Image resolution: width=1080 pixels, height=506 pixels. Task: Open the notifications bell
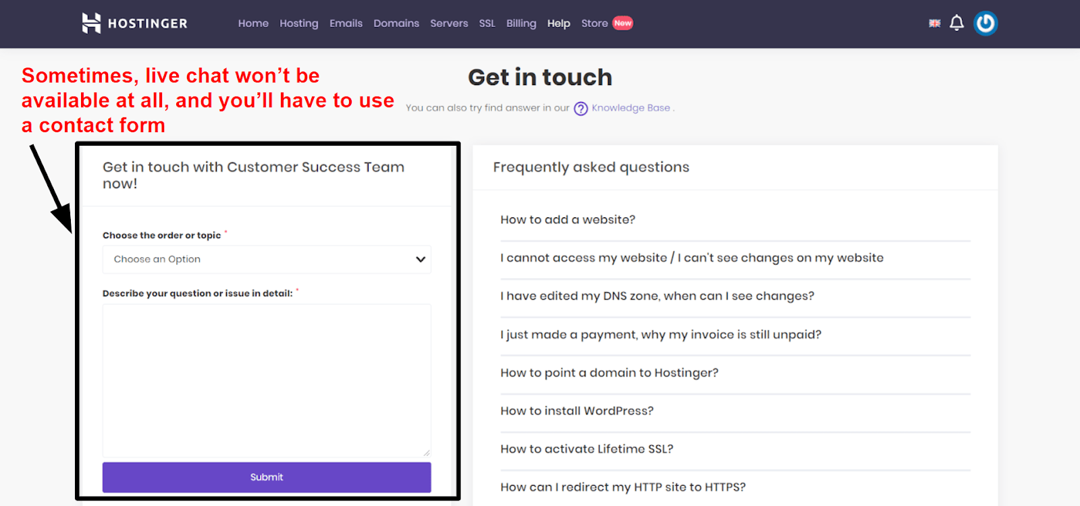(956, 23)
